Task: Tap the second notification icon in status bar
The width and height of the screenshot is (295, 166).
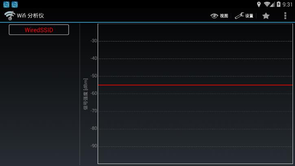Action: [15, 4]
